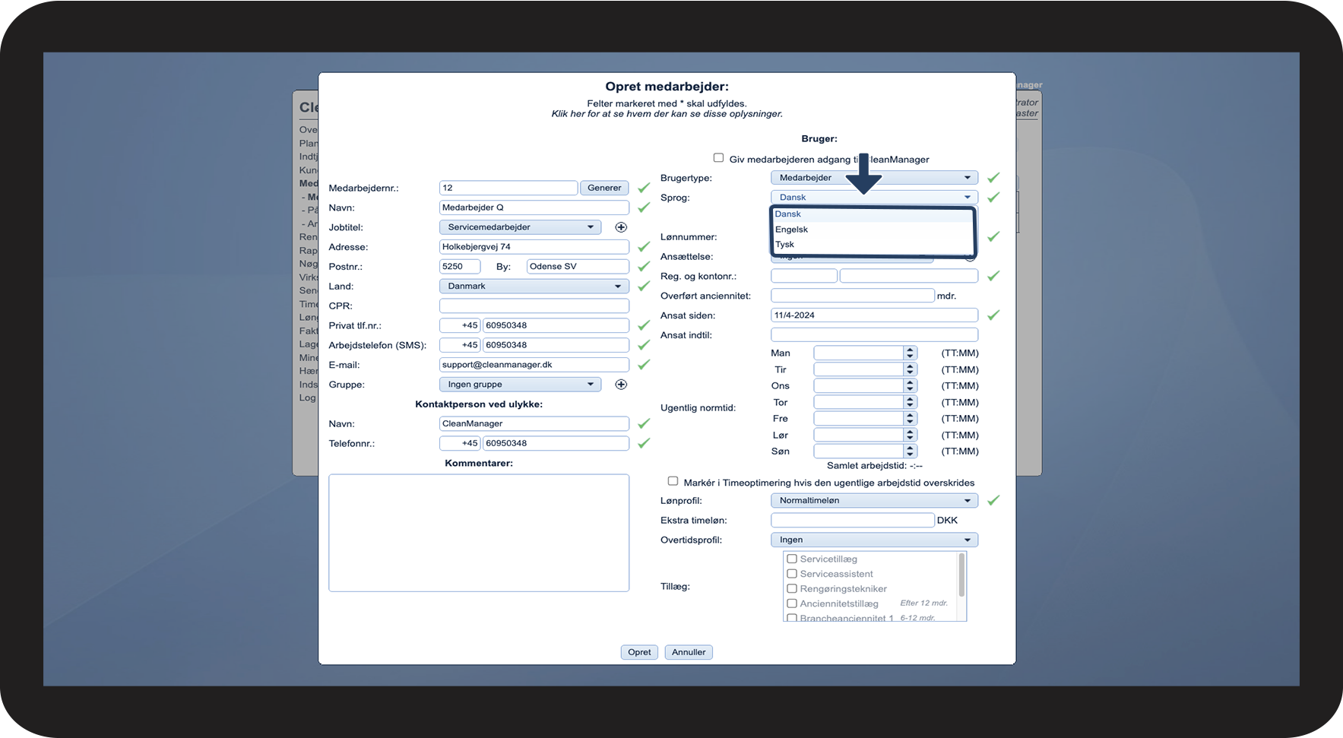
Task: Click the green checkmark next to Medarbejdernr.
Action: (644, 188)
